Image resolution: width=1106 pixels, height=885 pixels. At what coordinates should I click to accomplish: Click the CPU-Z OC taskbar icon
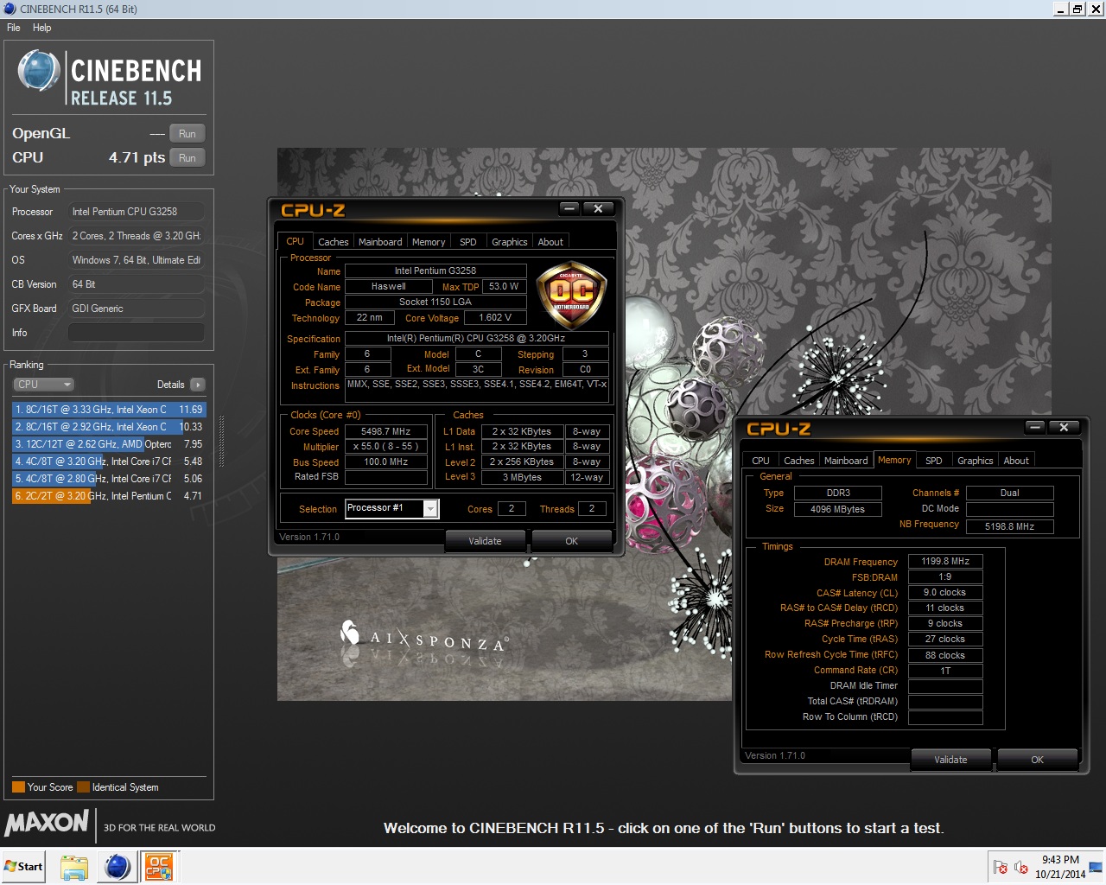coord(159,867)
